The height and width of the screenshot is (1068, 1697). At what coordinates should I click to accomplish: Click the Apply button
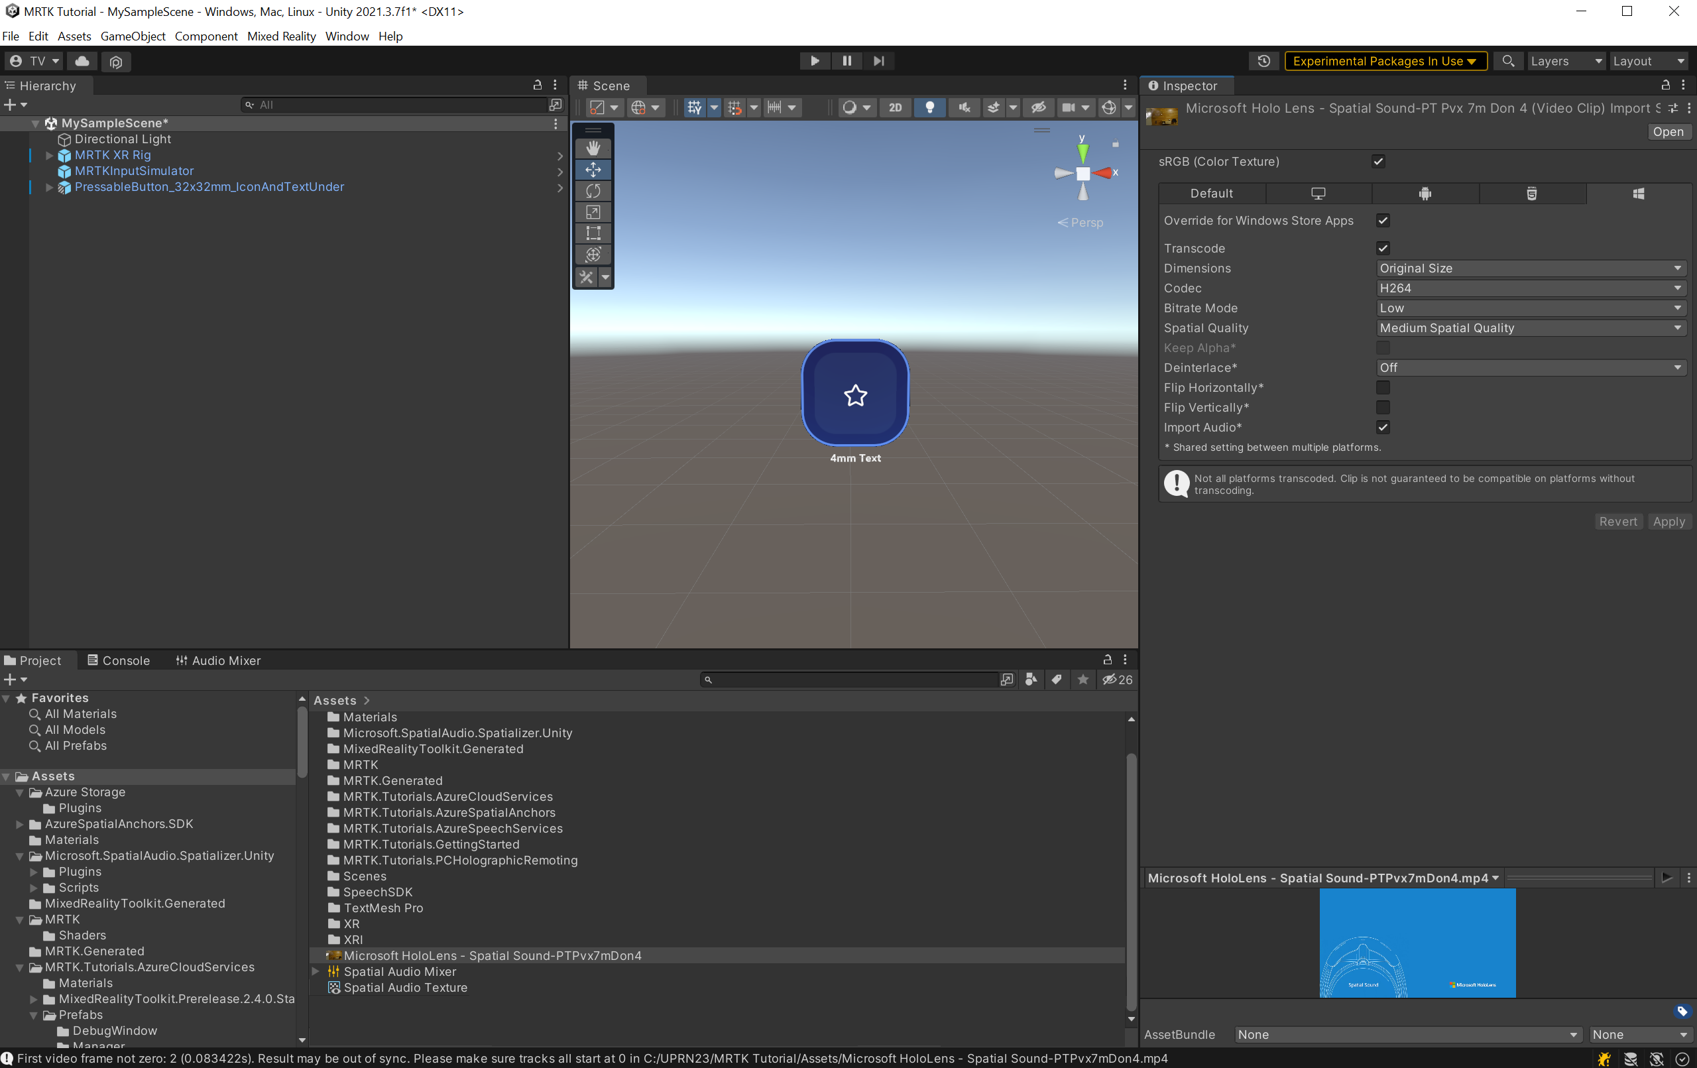click(1668, 522)
